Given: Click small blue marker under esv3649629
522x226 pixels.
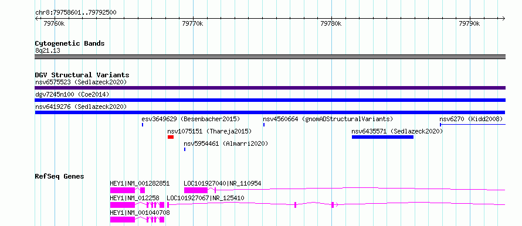Looking at the screenshot, I should (143, 125).
